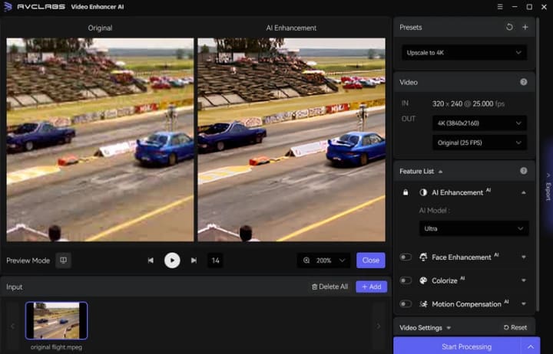The height and width of the screenshot is (354, 553).
Task: Reset the Video Settings
Action: [x=515, y=328]
